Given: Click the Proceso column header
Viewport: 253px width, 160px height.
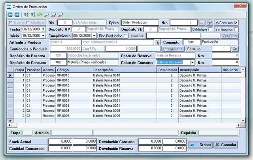Looking at the screenshot, I should tap(34, 70).
